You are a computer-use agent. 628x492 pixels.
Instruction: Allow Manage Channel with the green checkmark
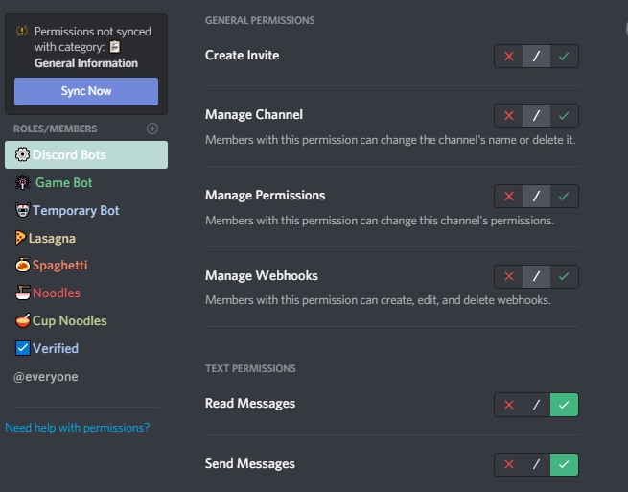coord(565,115)
